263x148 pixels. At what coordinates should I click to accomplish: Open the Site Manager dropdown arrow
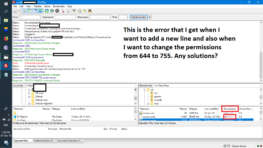point(19,11)
